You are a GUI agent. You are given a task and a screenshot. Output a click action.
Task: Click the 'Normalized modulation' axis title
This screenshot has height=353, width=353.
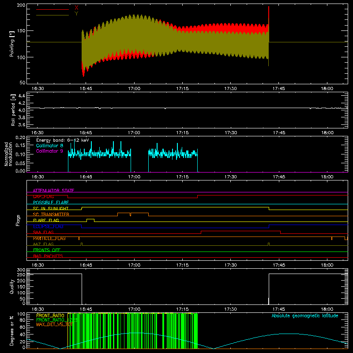(x=9, y=154)
